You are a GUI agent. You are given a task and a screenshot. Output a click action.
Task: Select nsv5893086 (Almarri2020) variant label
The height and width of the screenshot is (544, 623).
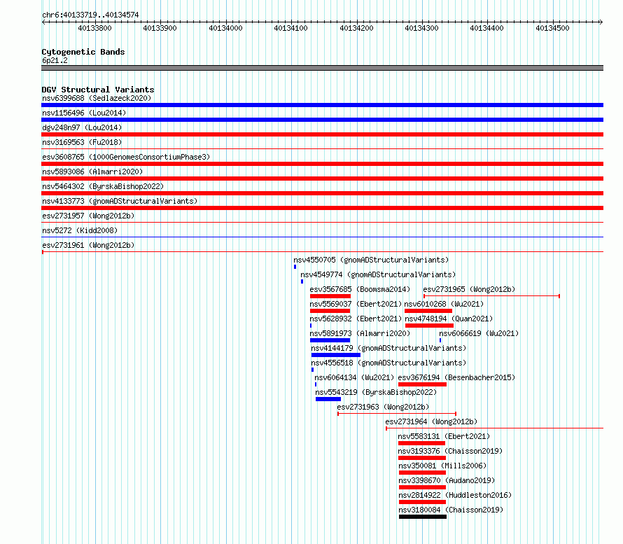tap(92, 172)
